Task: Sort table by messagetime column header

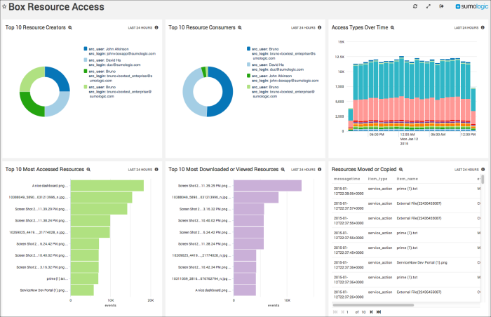Action: 347,179
